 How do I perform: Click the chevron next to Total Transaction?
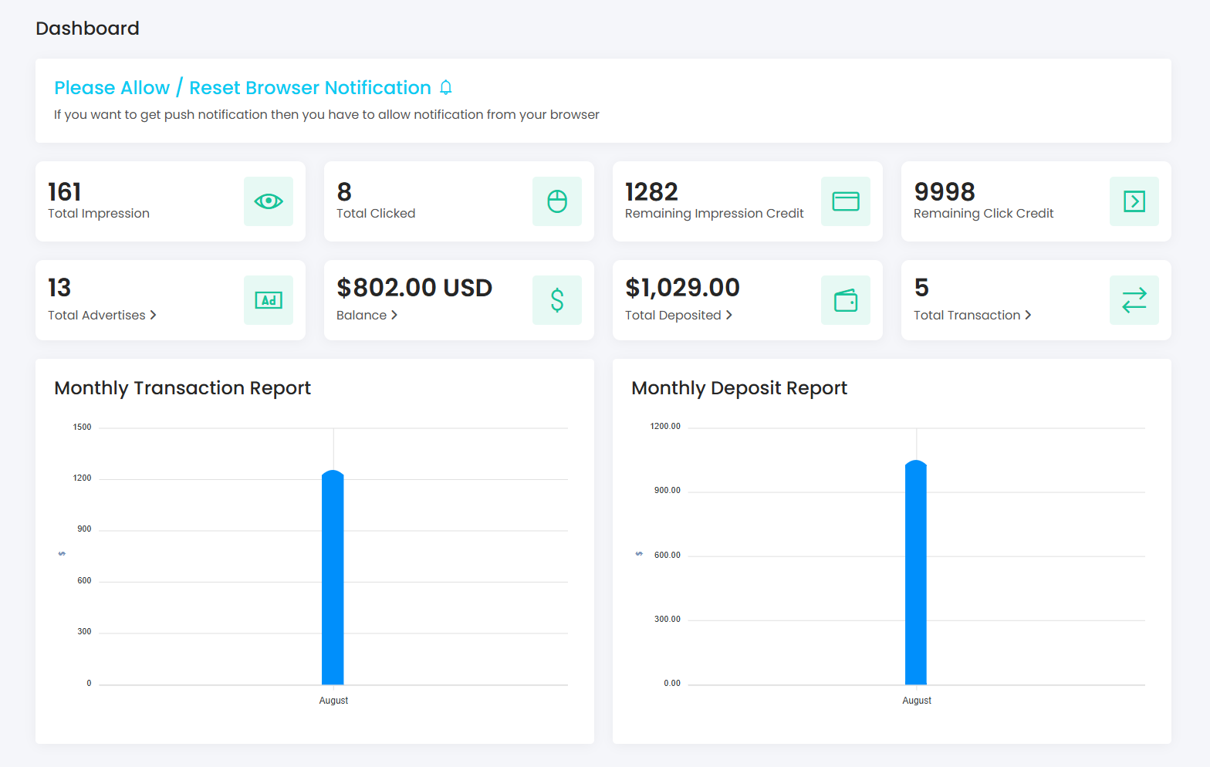point(1028,315)
